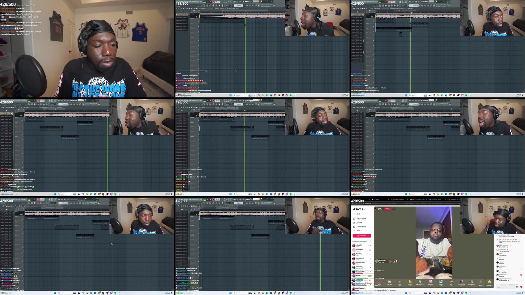
Task: Open the OPTIONS menu in FL Studio
Action: click(x=193, y=2)
